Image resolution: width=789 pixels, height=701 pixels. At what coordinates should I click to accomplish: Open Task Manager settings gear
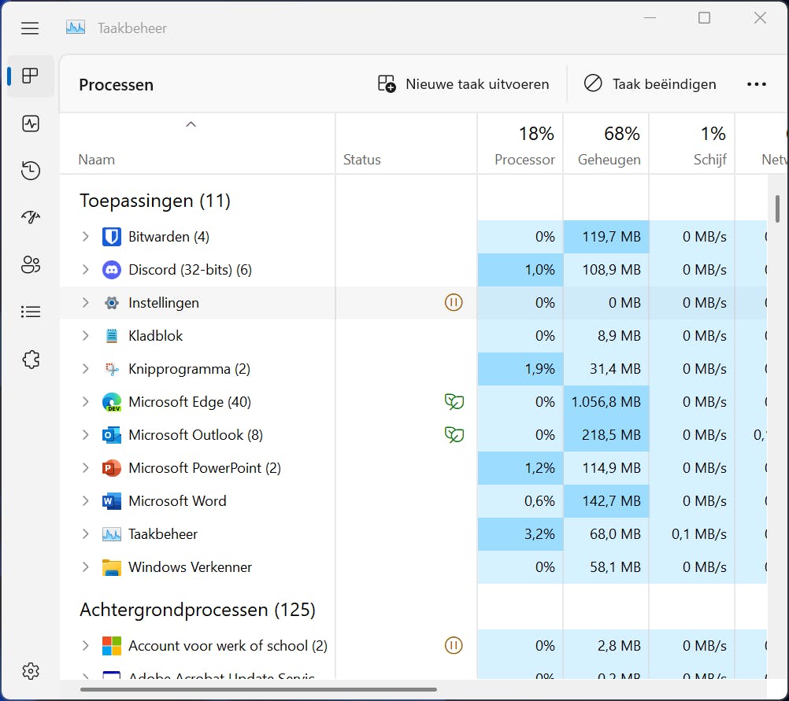point(31,671)
